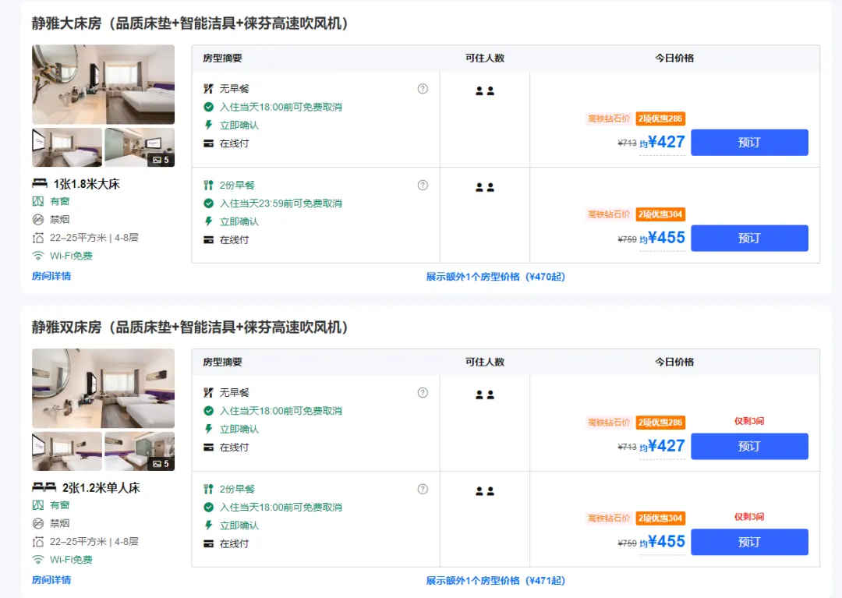Open 房间详情 link for 静雅大床房
This screenshot has width=842, height=598.
[51, 276]
